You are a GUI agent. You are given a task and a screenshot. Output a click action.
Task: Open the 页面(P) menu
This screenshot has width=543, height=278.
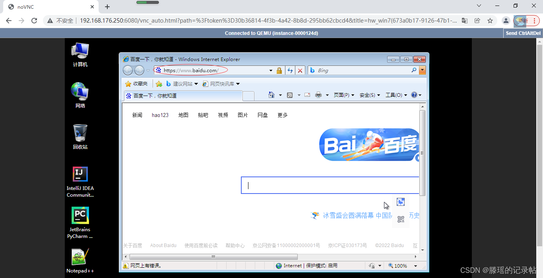(344, 95)
